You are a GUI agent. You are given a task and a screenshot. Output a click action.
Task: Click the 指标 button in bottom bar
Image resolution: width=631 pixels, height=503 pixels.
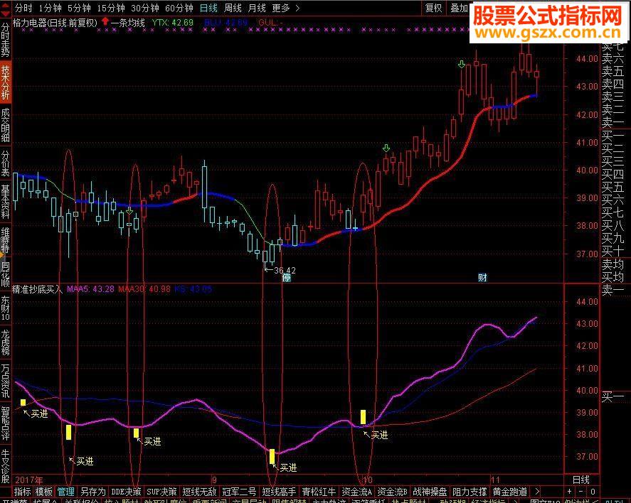[x=23, y=492]
